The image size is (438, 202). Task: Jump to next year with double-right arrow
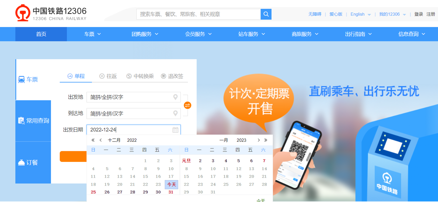coord(266,140)
